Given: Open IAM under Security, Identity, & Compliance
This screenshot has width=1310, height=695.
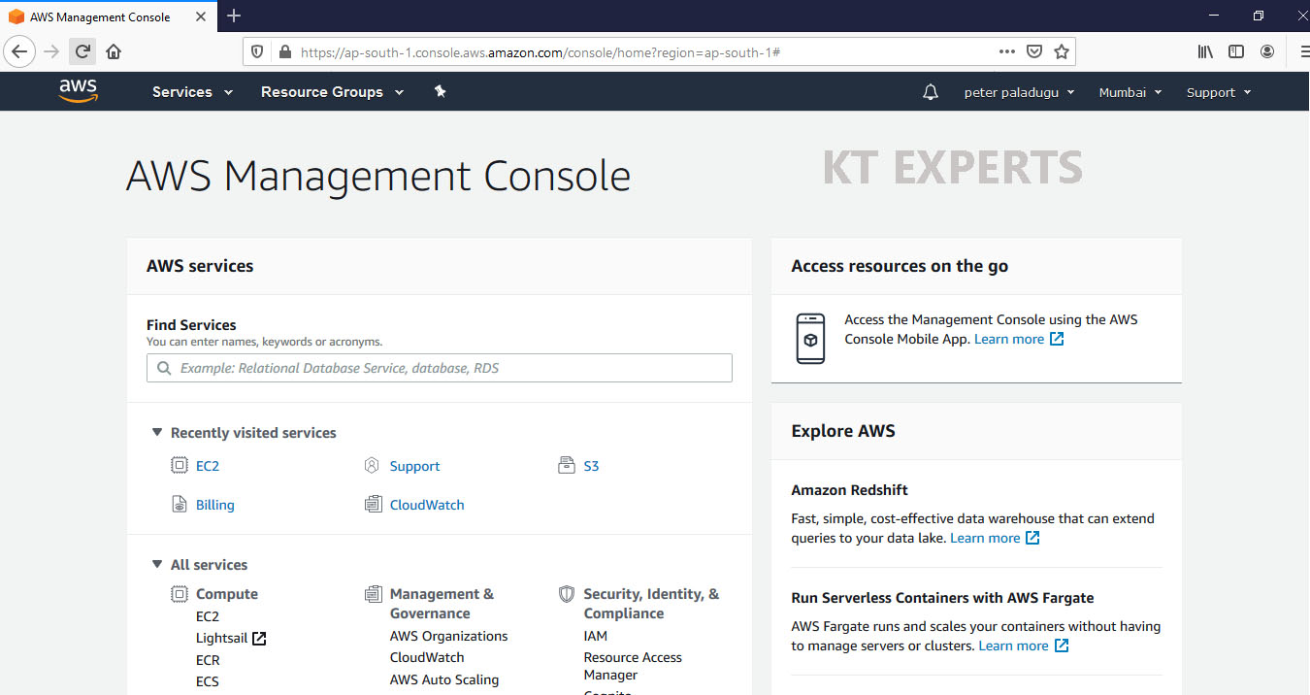Looking at the screenshot, I should [x=596, y=636].
